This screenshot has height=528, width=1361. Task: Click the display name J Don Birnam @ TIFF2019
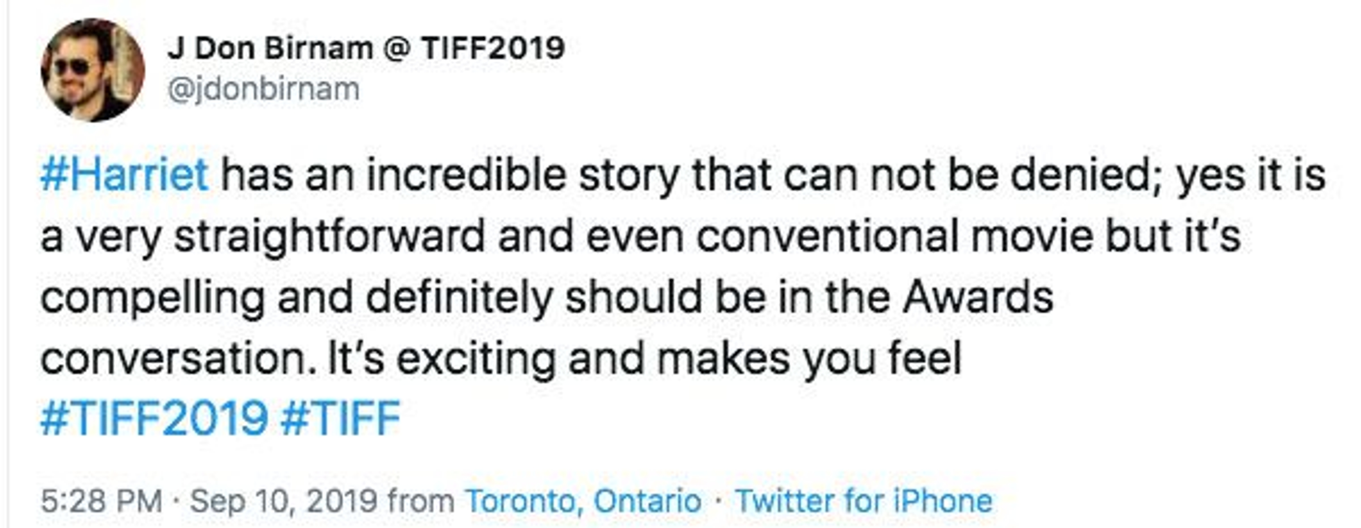click(366, 48)
